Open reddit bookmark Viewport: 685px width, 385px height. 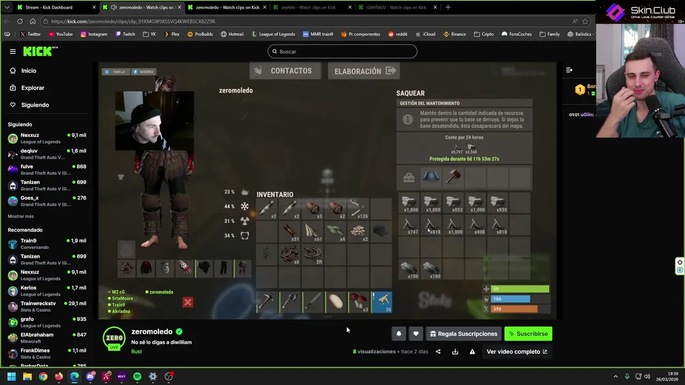point(398,34)
